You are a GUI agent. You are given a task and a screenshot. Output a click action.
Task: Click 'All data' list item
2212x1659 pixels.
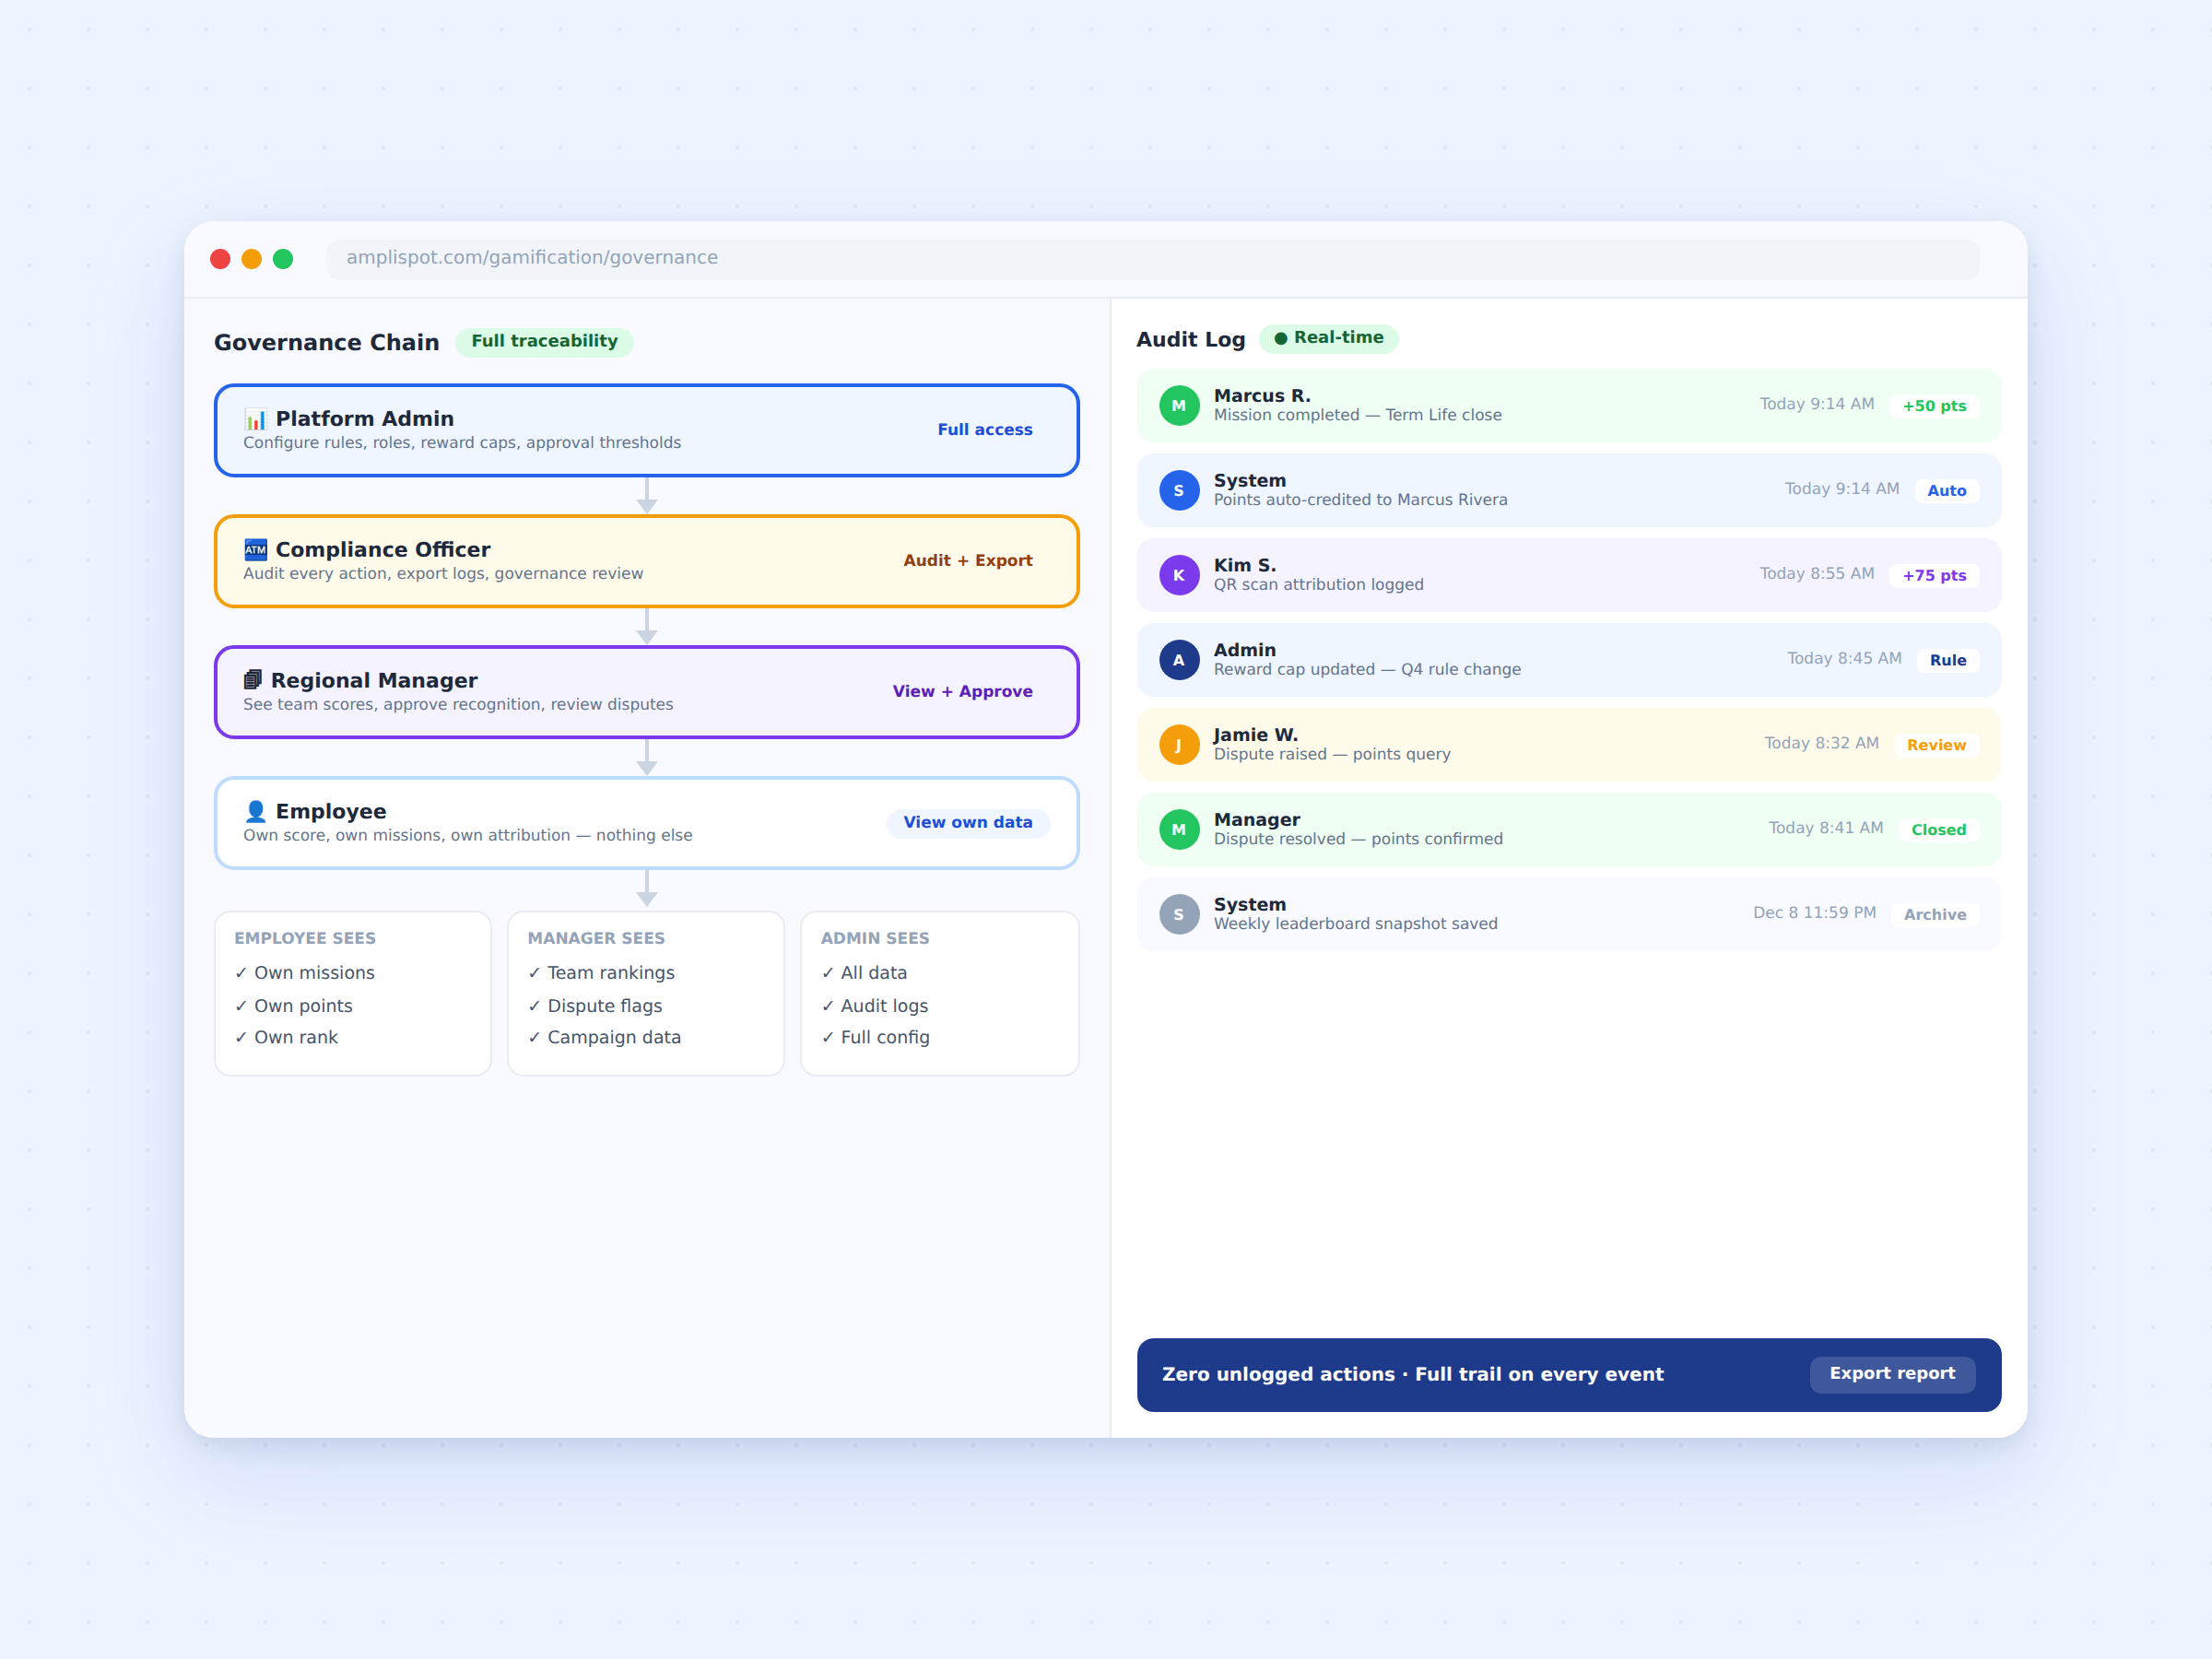point(864,973)
